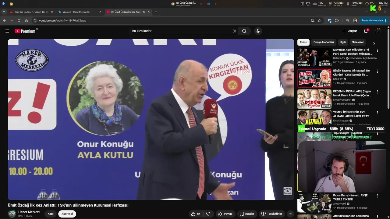Skip to previous track in system bar
The width and height of the screenshot is (390, 219).
201,4
